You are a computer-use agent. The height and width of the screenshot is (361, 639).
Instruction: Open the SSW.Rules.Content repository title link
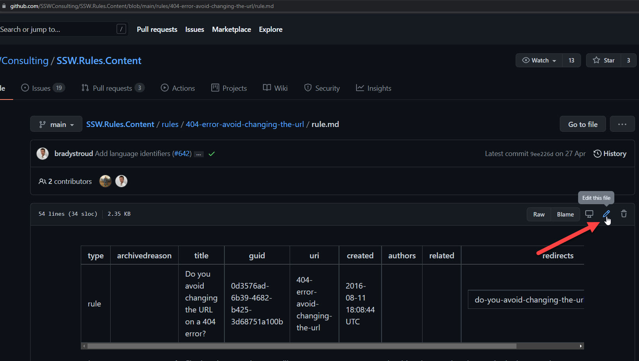99,60
